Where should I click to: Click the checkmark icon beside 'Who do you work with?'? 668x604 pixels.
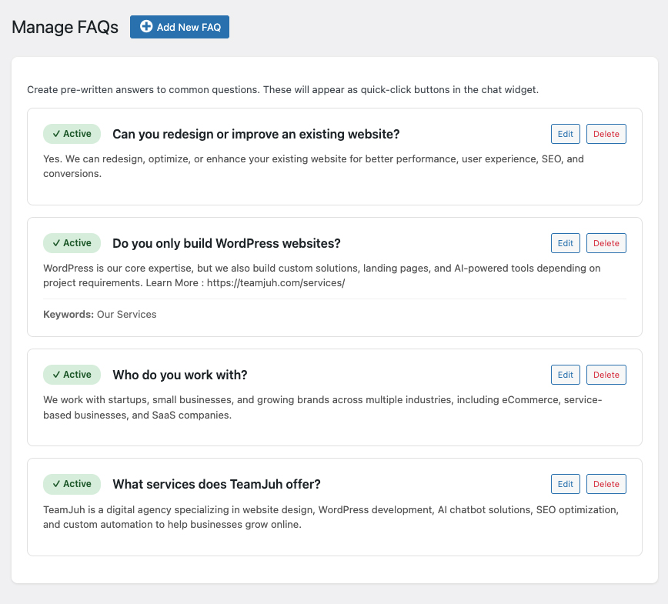pyautogui.click(x=58, y=374)
